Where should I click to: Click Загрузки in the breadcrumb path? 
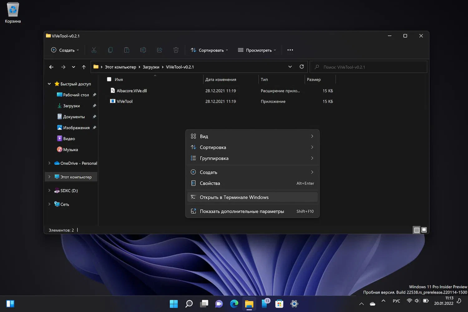click(x=151, y=67)
